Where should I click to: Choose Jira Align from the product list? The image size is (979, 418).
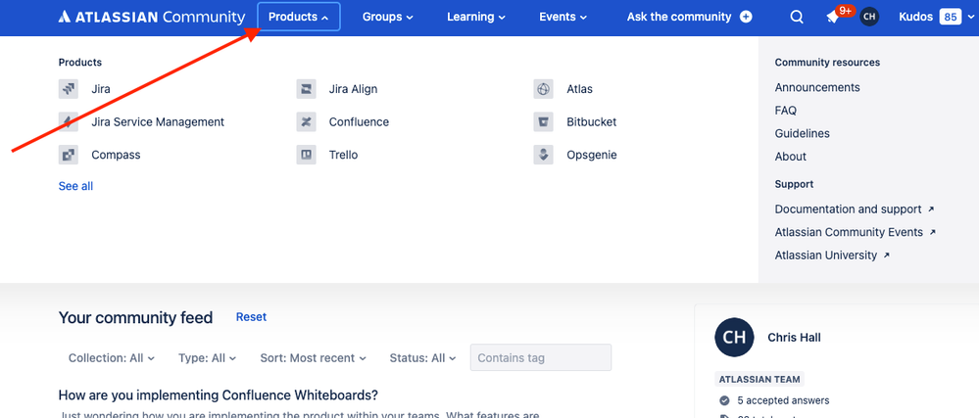(354, 89)
